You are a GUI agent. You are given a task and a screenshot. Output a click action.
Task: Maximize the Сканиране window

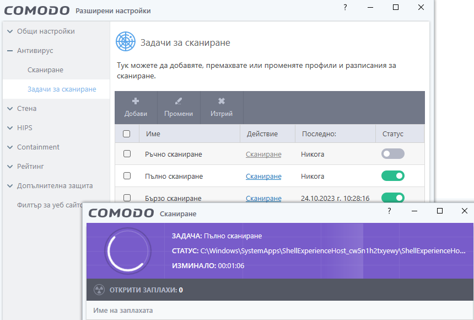440,211
